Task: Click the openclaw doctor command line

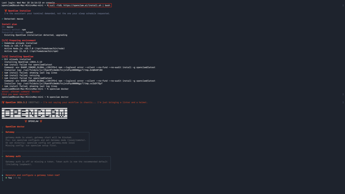Action: coord(35,97)
